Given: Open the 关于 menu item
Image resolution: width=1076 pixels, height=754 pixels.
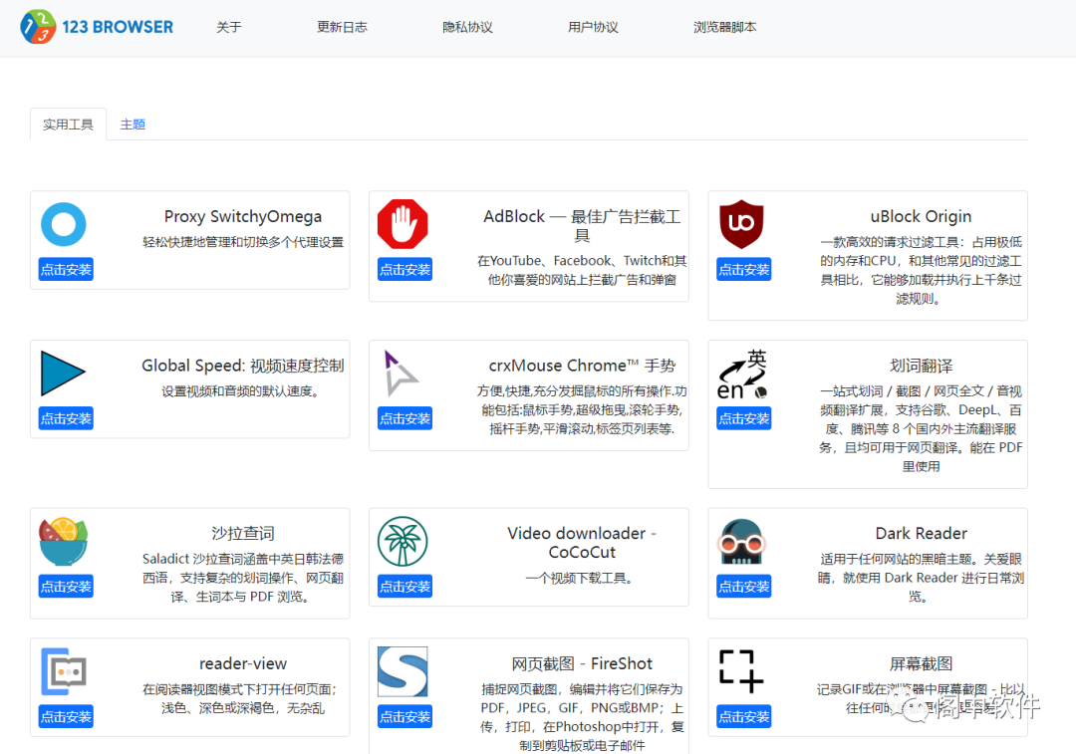Looking at the screenshot, I should (228, 27).
